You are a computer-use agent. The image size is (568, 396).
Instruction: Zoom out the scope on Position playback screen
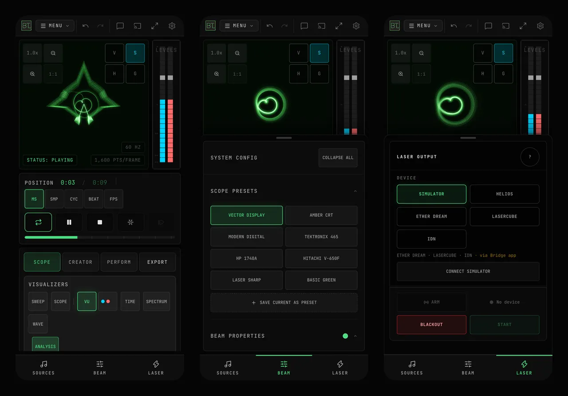(x=53, y=53)
